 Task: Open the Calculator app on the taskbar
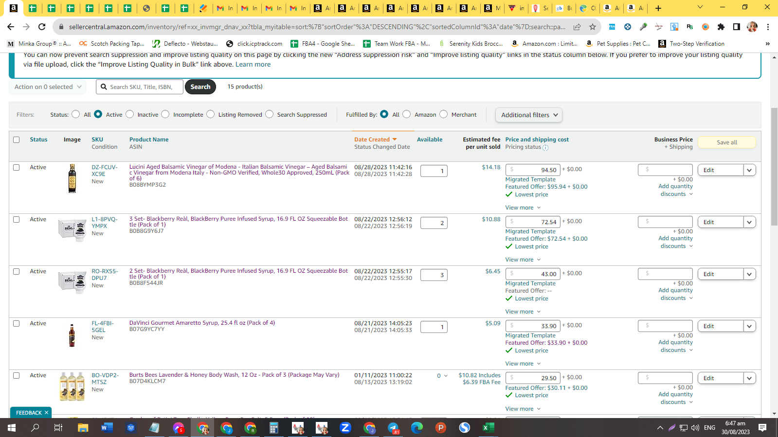[274, 428]
